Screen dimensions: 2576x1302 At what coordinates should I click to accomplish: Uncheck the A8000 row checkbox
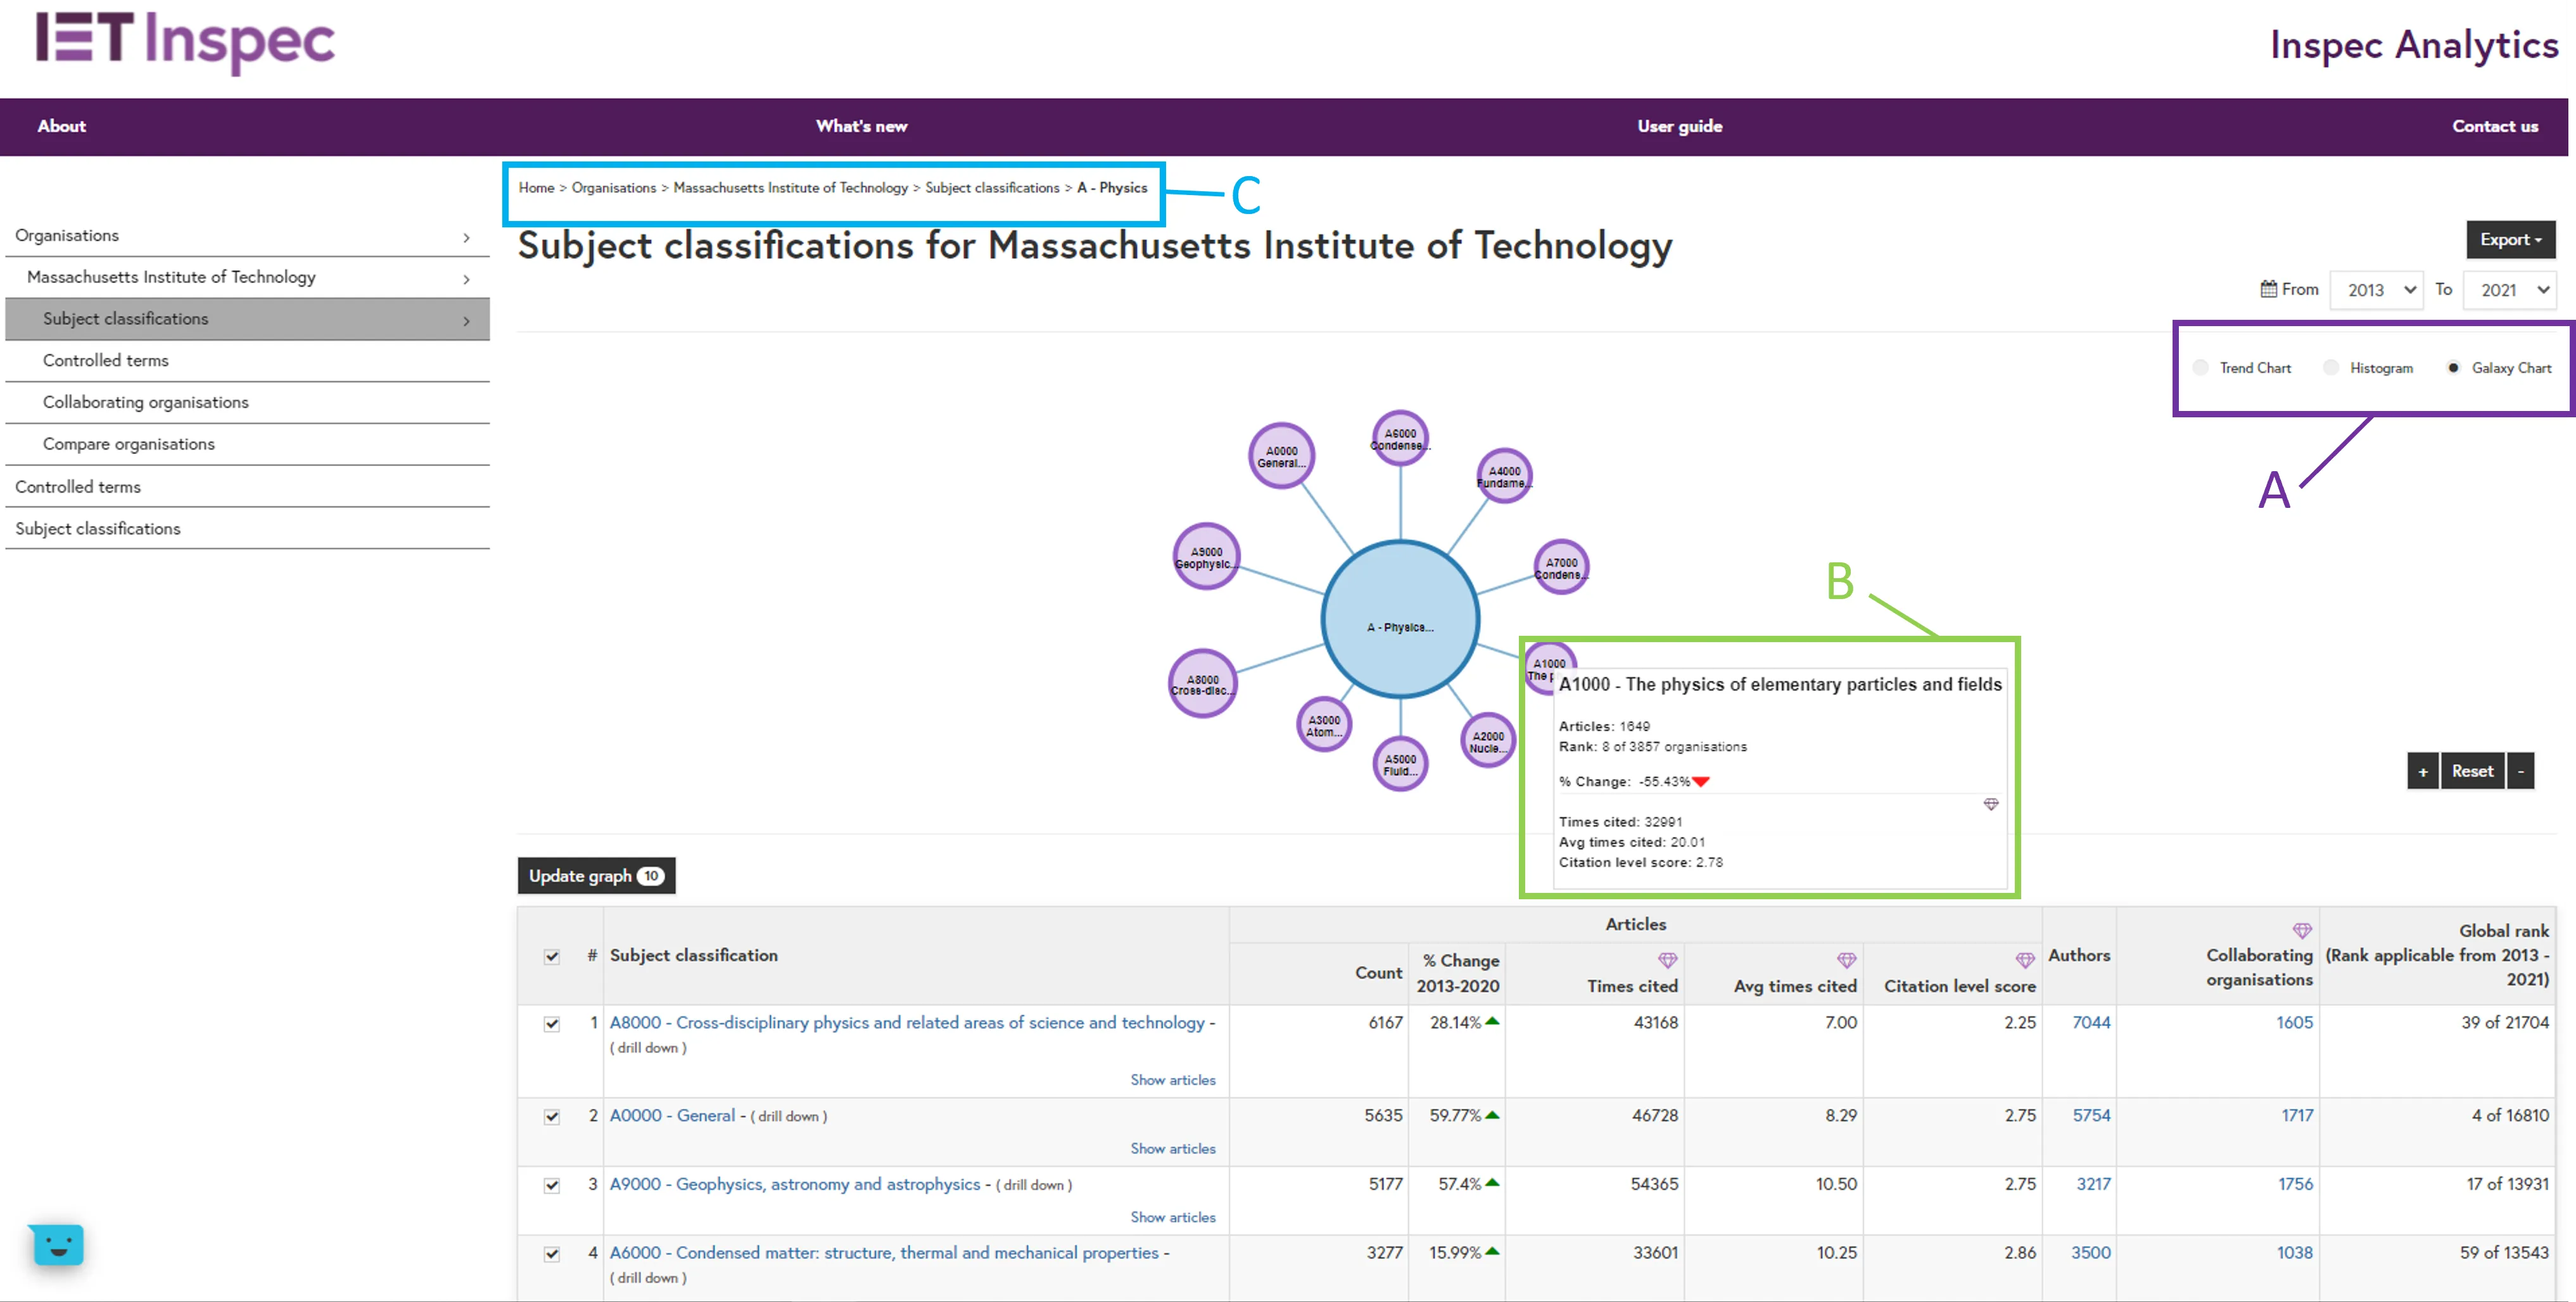tap(551, 1024)
